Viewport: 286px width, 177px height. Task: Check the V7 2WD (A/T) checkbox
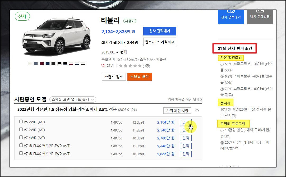coord(21,129)
